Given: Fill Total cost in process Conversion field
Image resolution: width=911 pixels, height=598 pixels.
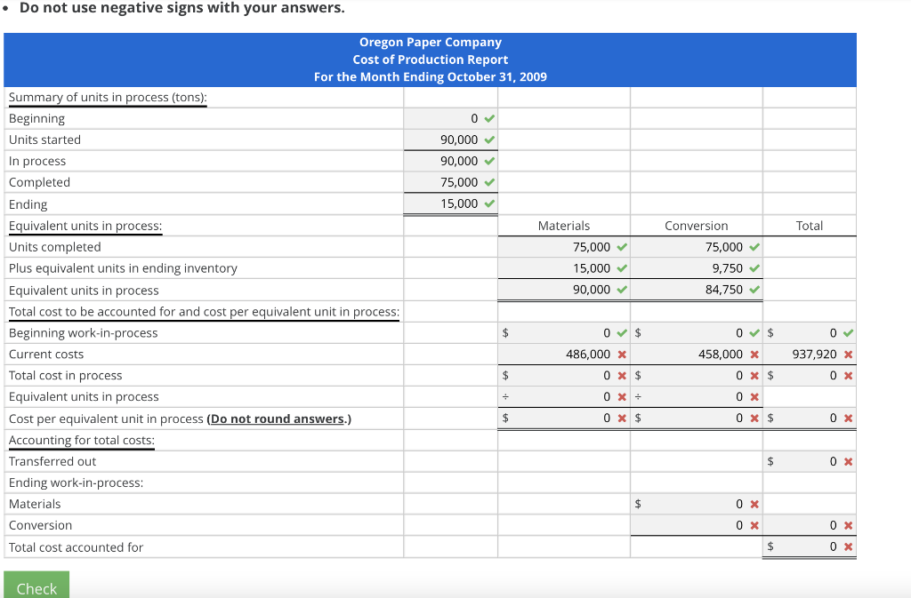Looking at the screenshot, I should [x=696, y=375].
